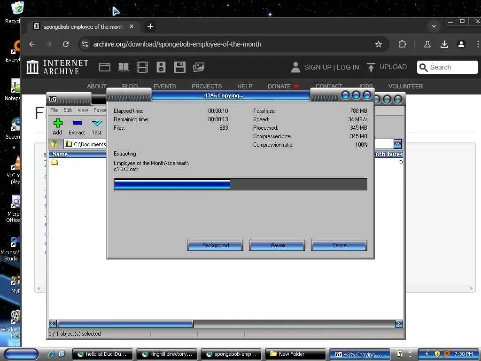Click the UPLOAD link
This screenshot has width=481, height=361.
(387, 67)
